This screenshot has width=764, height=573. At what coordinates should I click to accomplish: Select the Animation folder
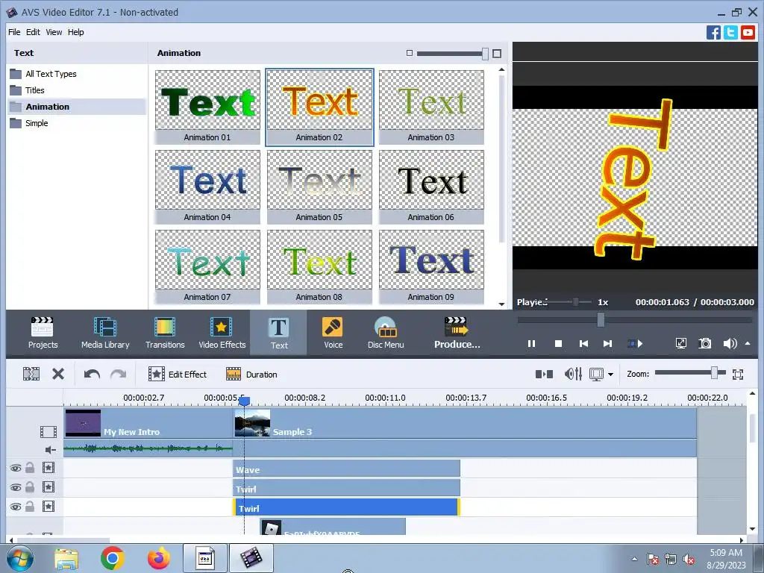pyautogui.click(x=77, y=107)
